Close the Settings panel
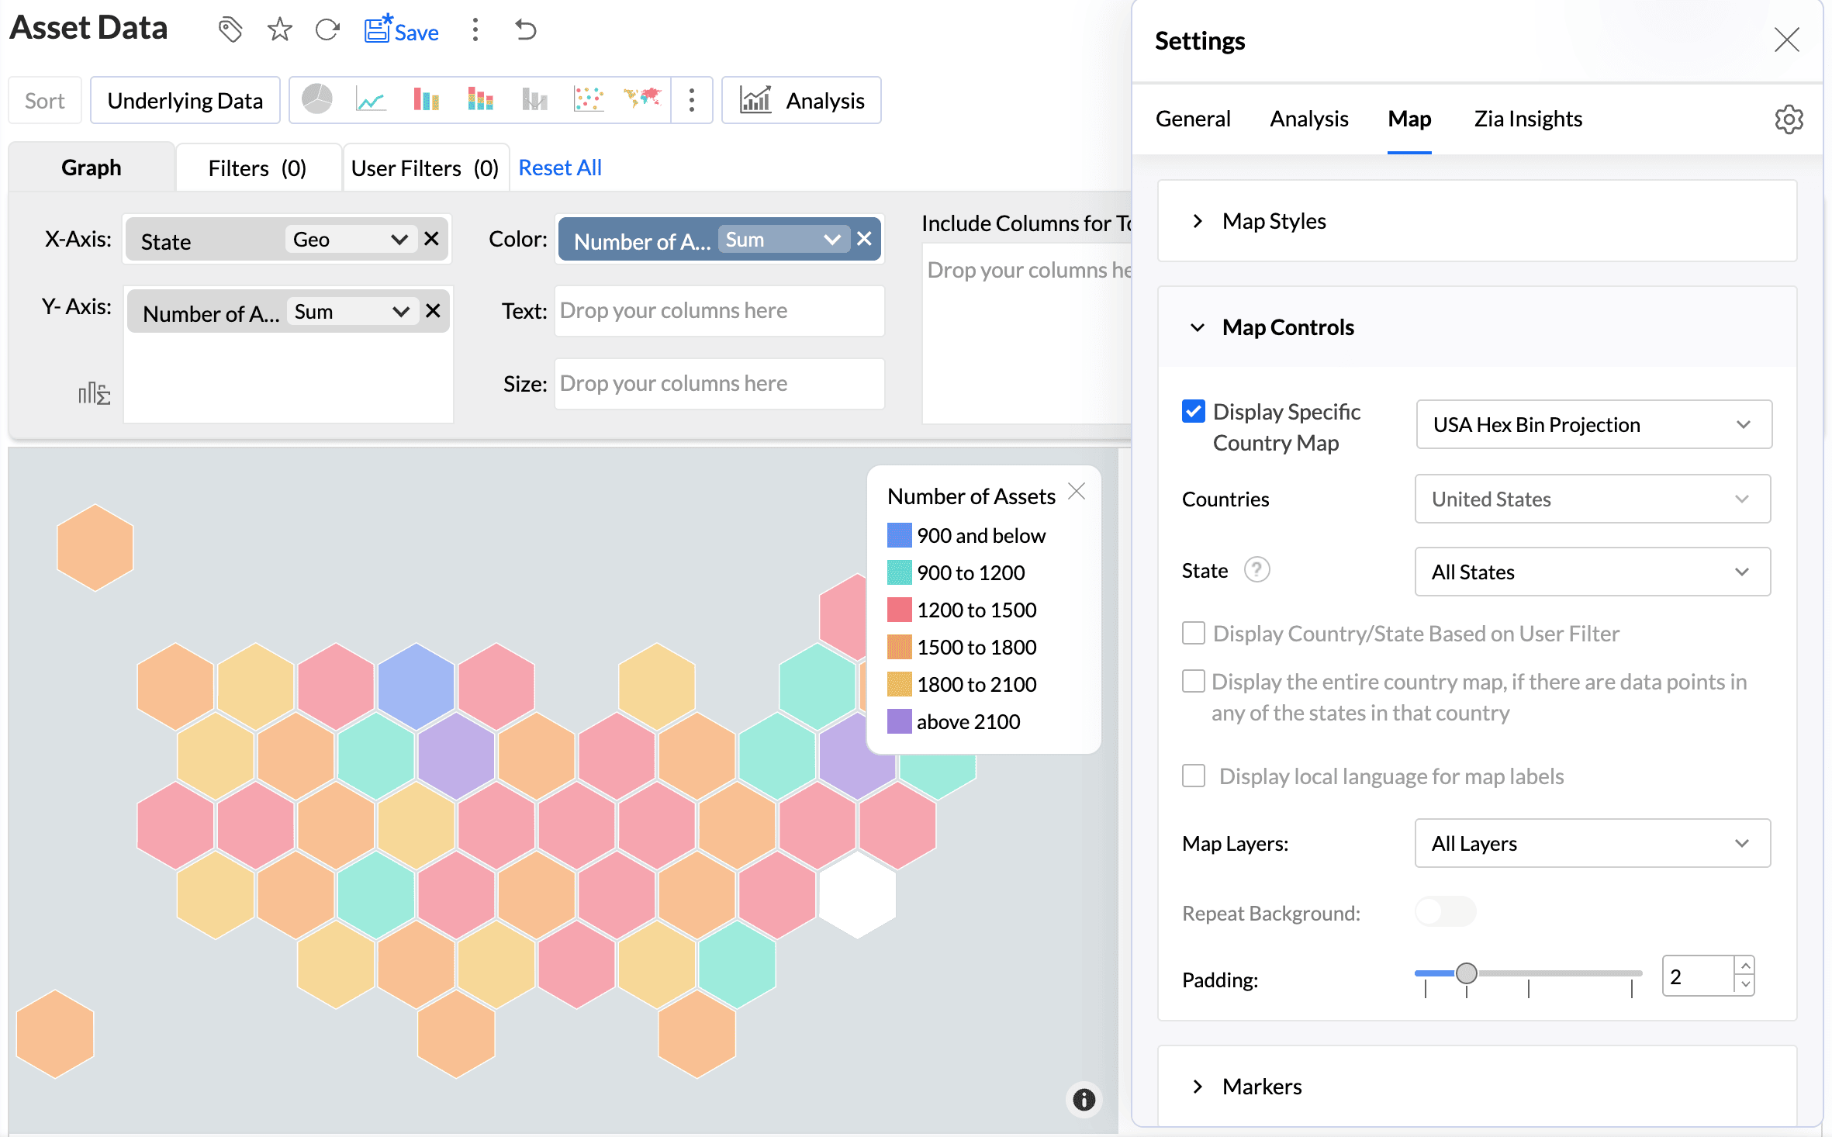Screen dimensions: 1832x1137 click(1786, 40)
